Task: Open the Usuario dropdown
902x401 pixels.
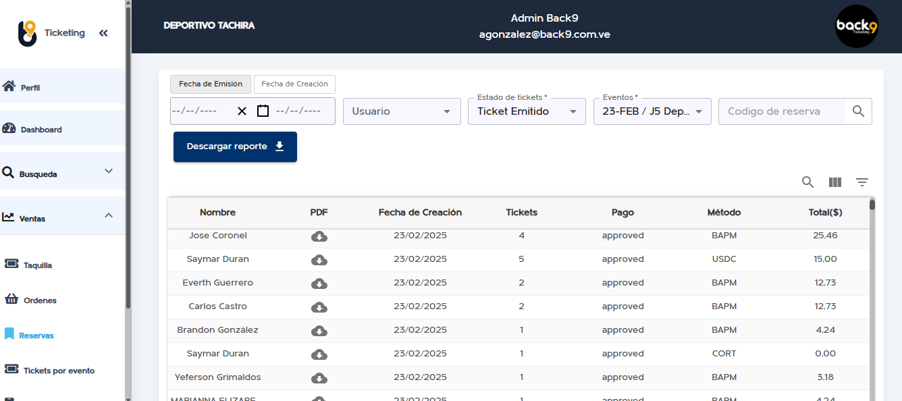Action: (x=402, y=111)
